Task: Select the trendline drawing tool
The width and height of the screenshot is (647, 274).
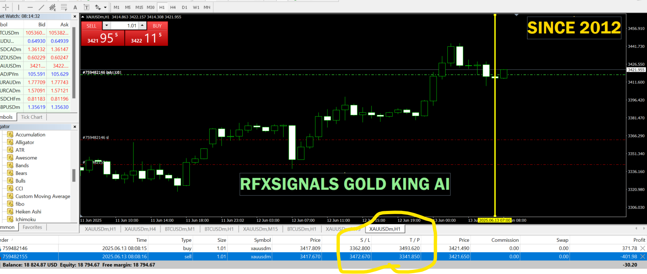Action: click(41, 7)
